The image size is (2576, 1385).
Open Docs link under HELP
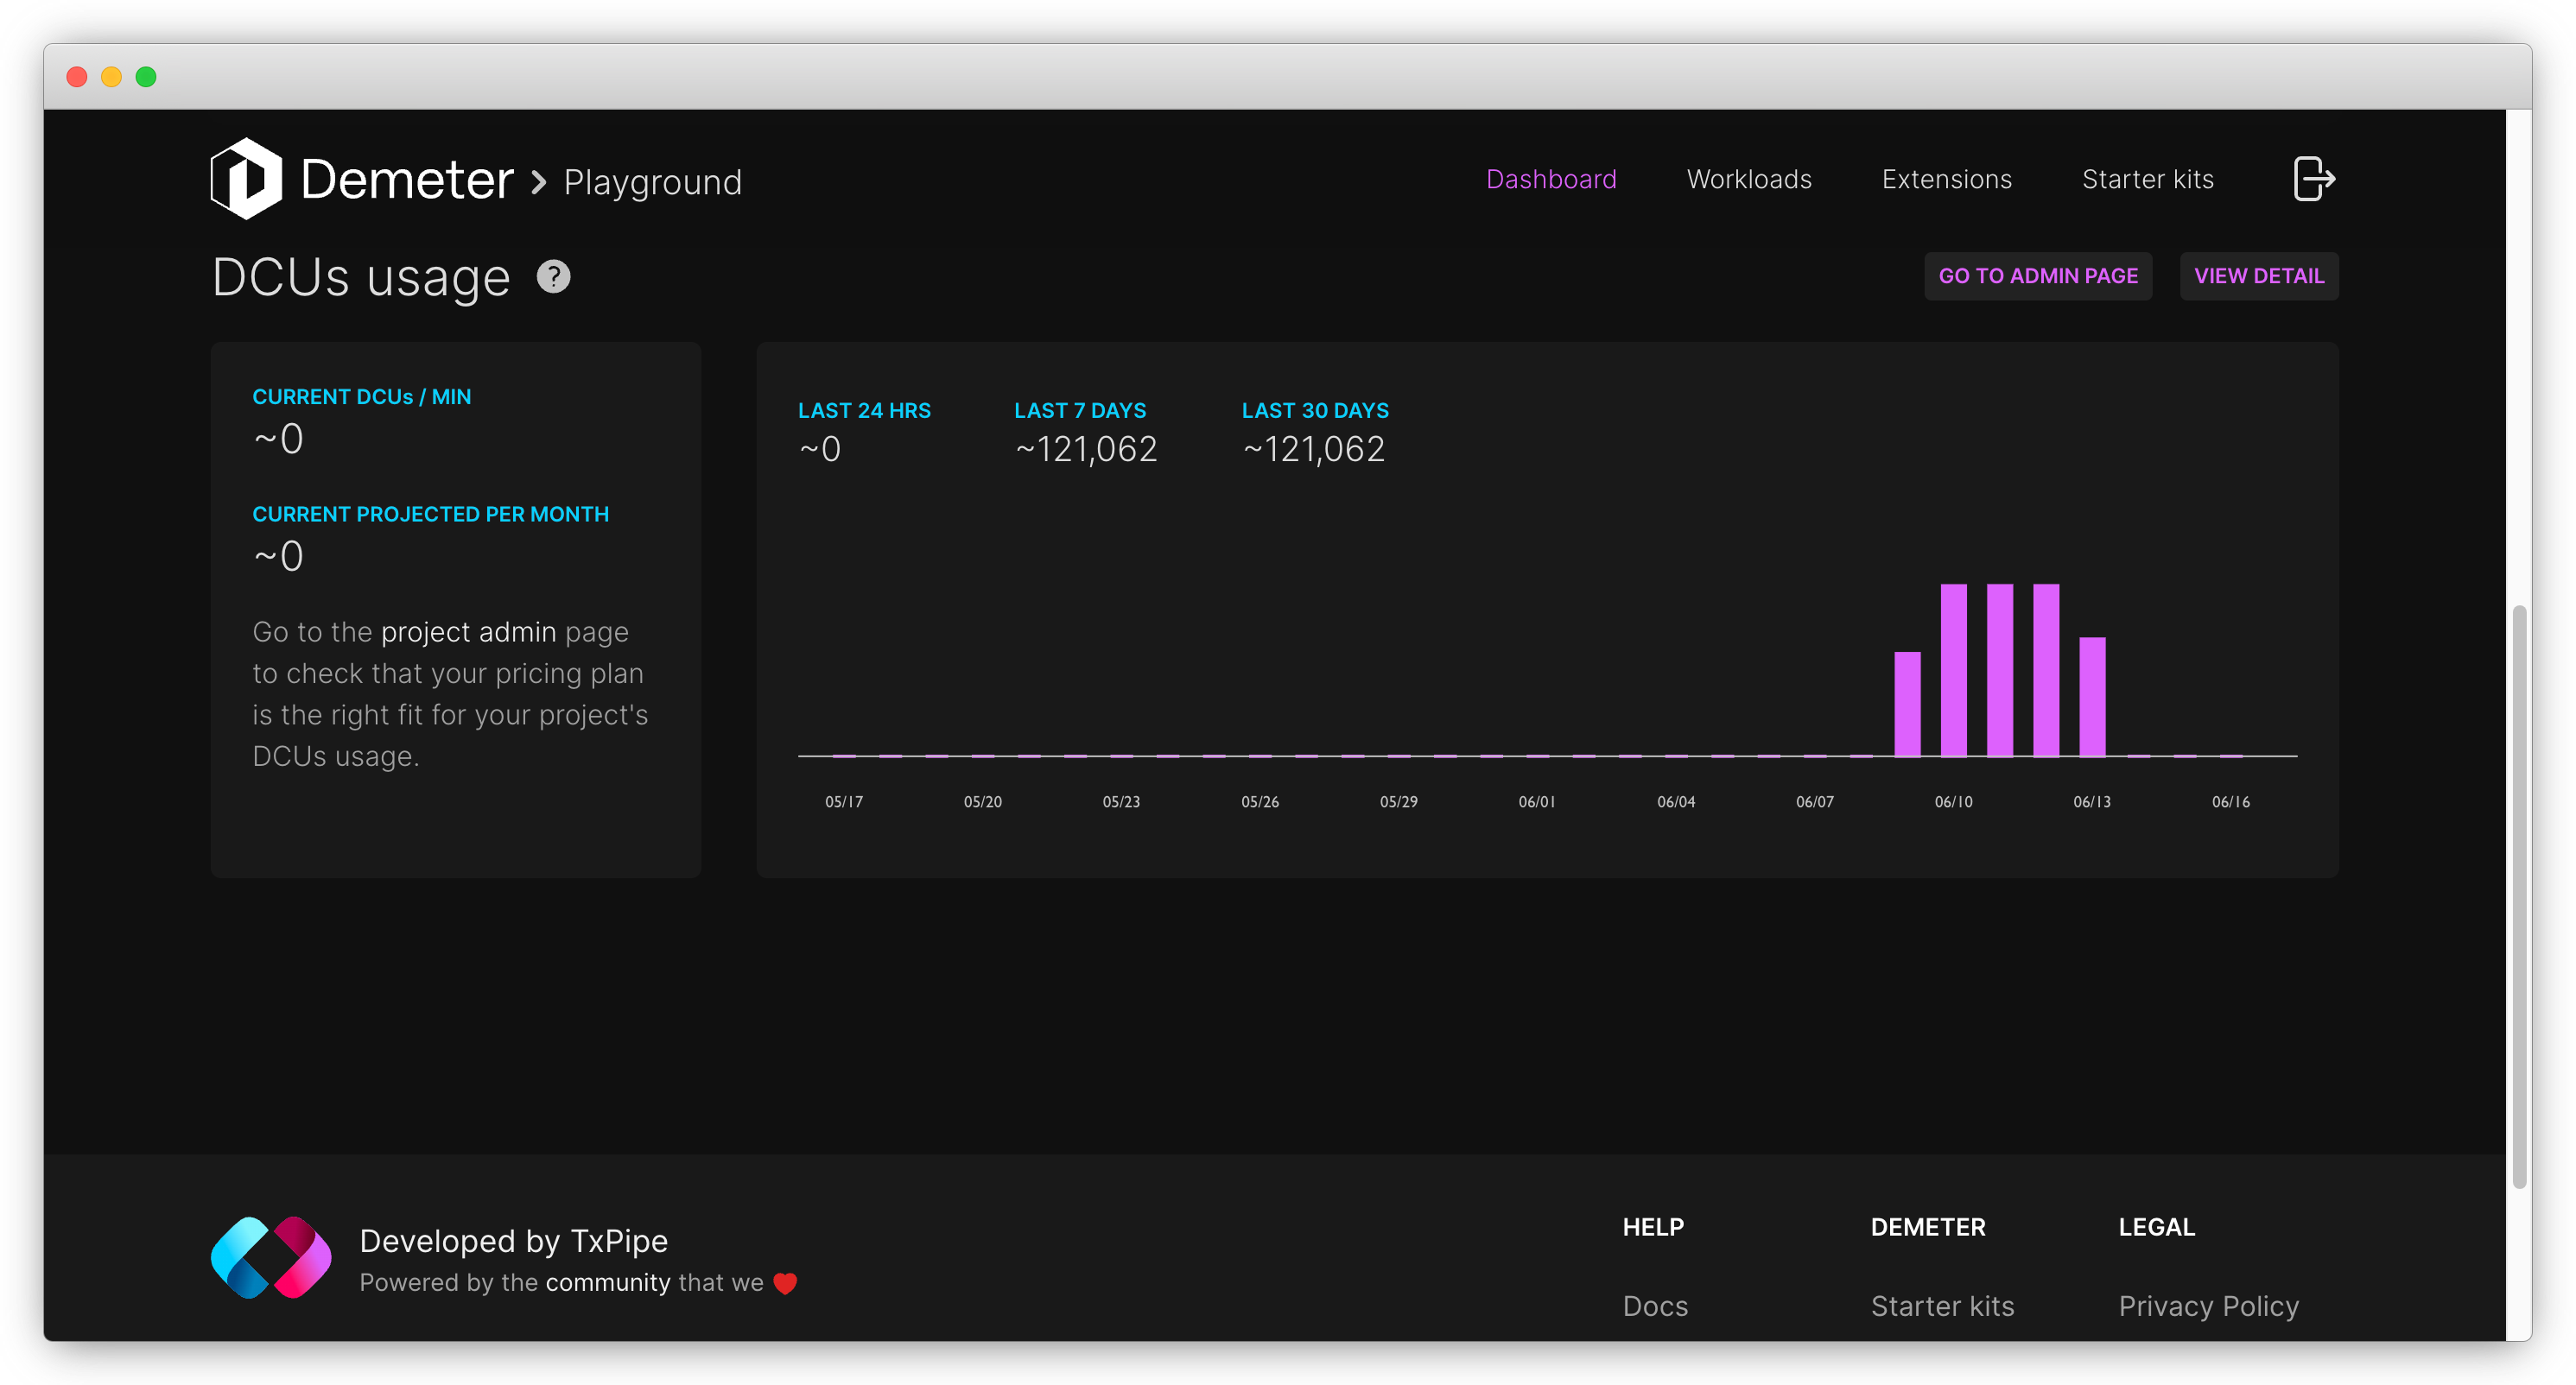(1655, 1307)
